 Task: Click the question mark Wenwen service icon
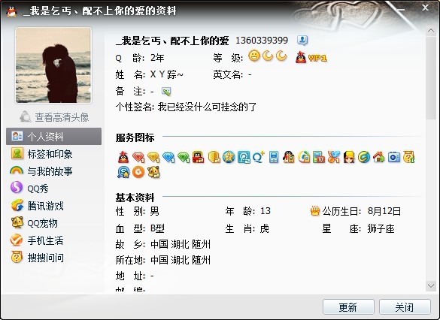click(409, 157)
